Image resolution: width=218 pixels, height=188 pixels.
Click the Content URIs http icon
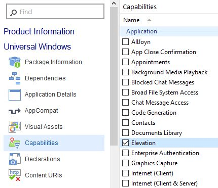[15, 175]
